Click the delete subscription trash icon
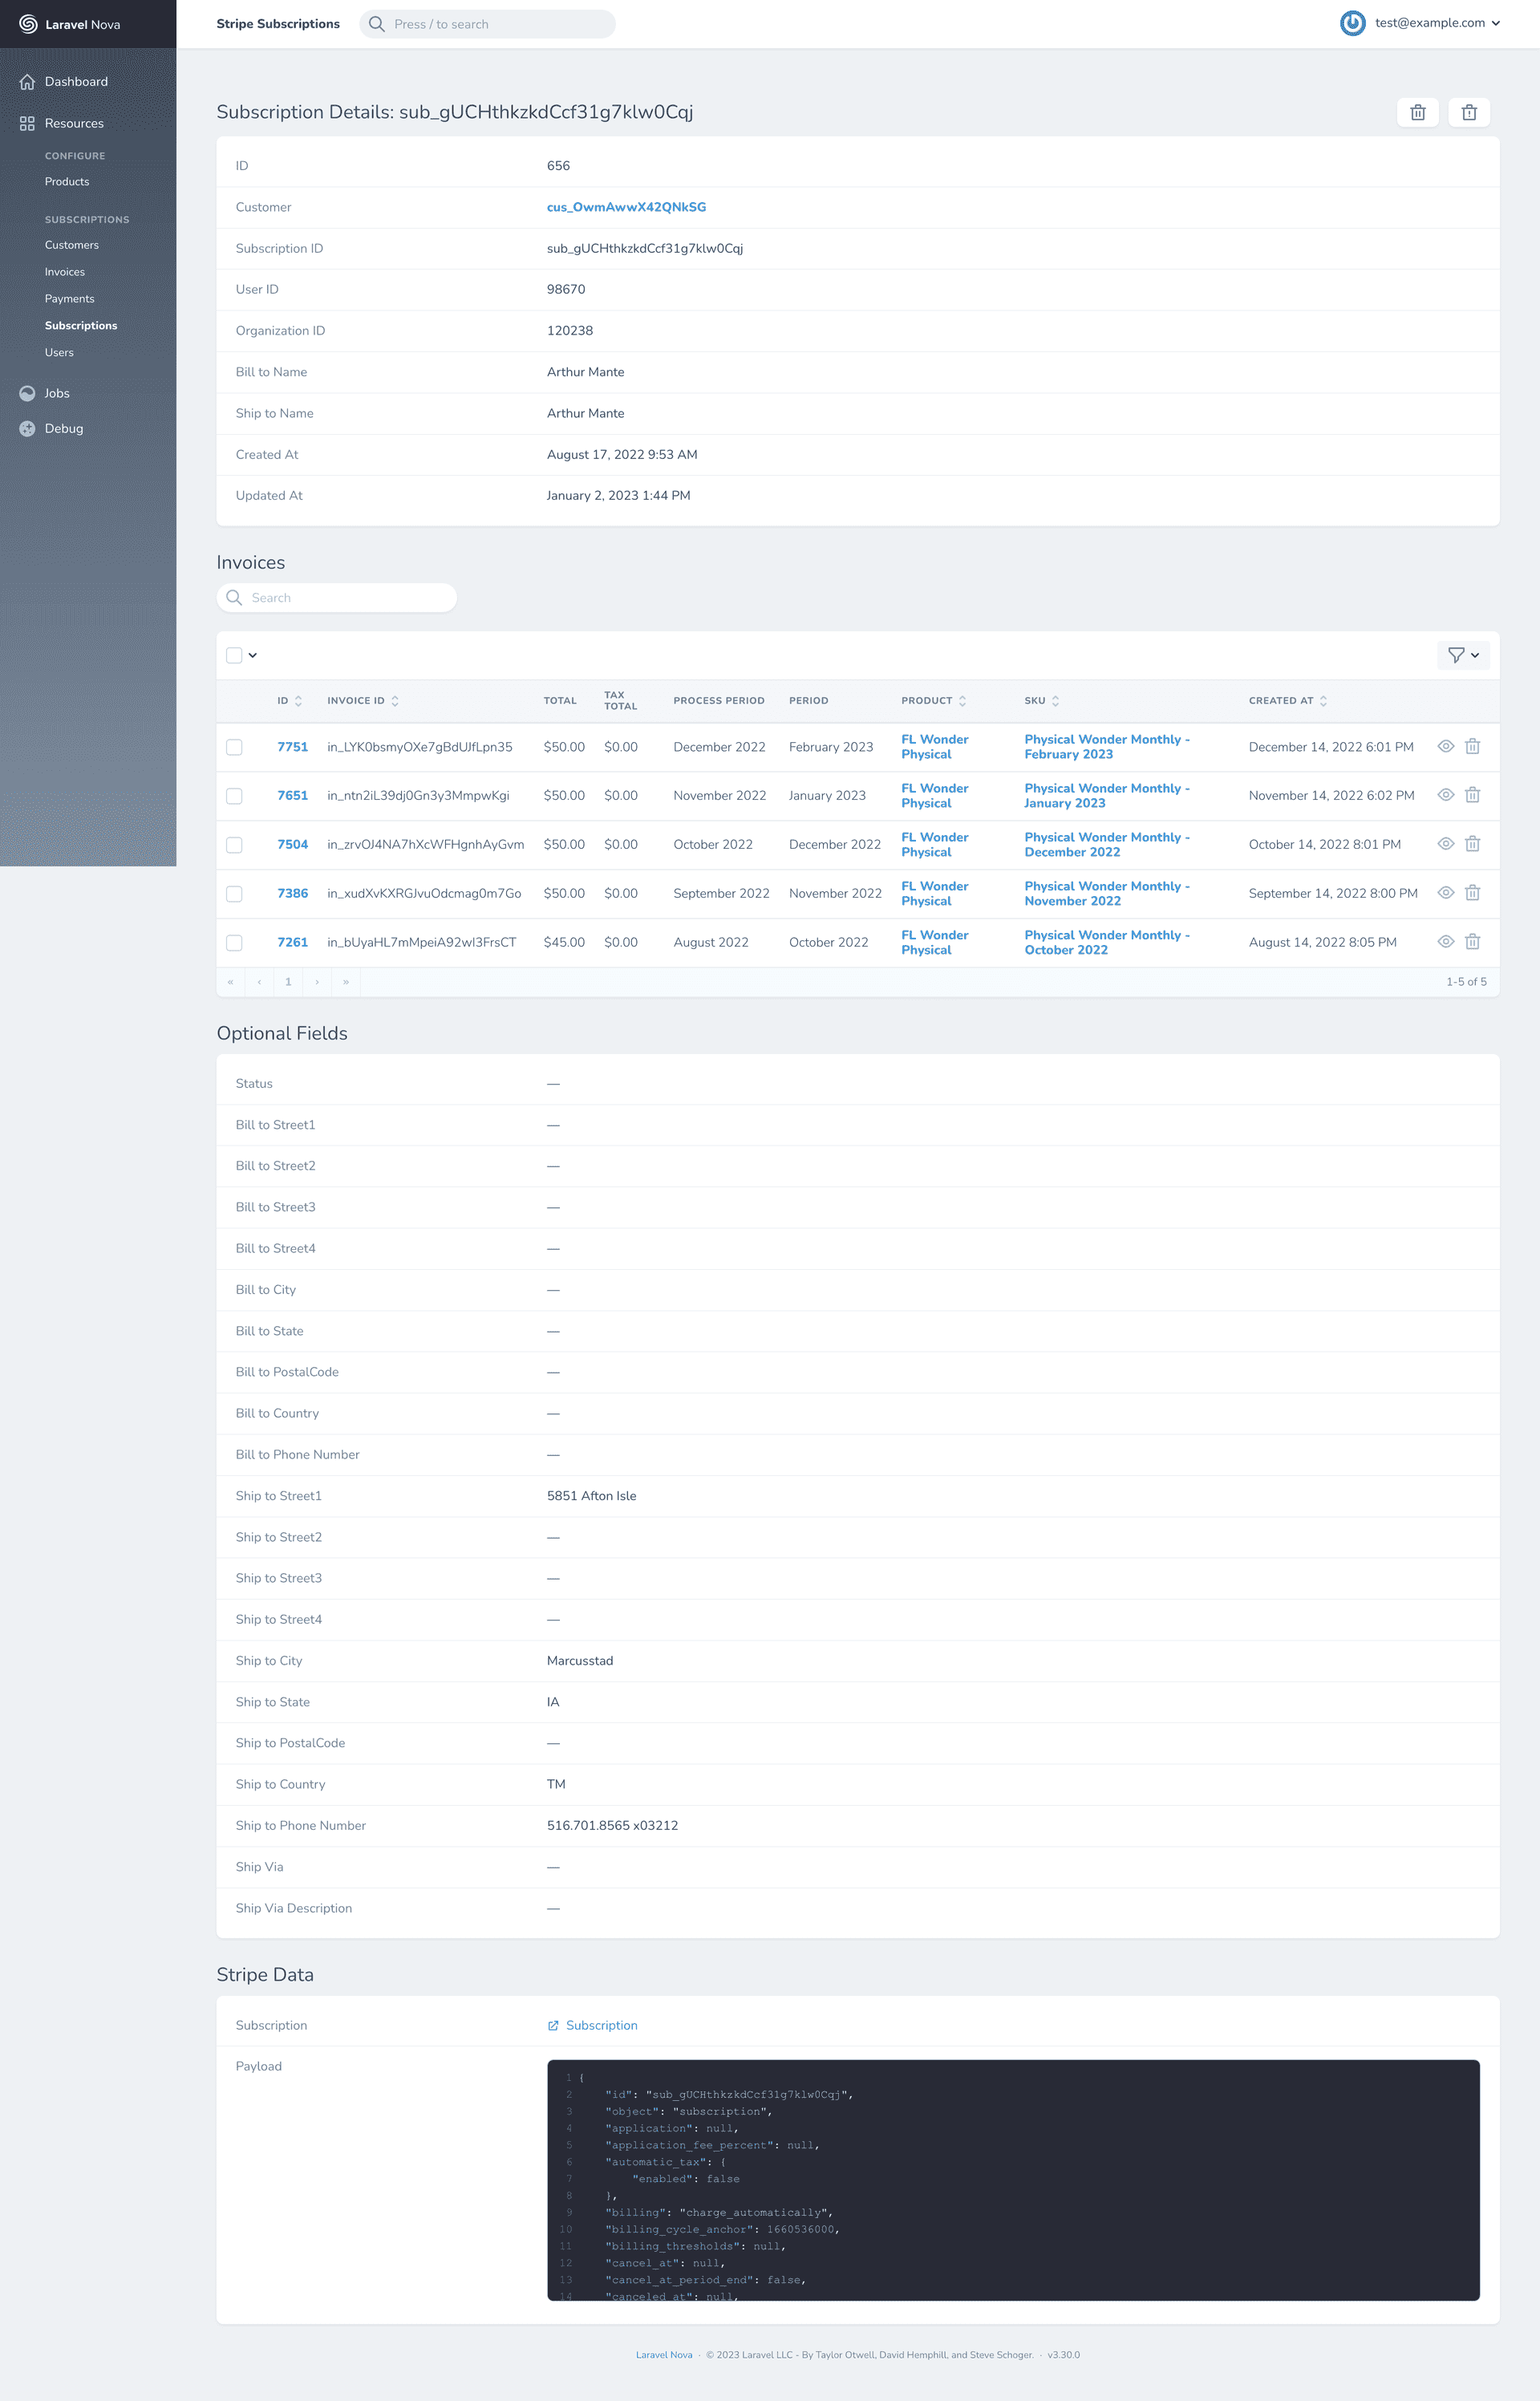Viewport: 1540px width, 2401px height. click(x=1418, y=112)
